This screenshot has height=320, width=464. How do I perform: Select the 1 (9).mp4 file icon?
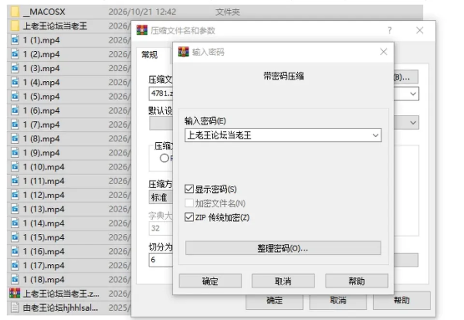click(x=15, y=152)
